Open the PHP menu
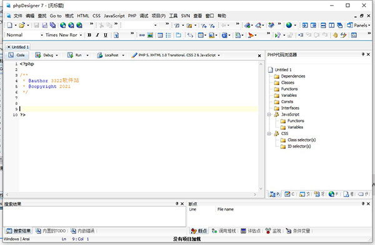Screen dimensions: 375x245 [132, 16]
